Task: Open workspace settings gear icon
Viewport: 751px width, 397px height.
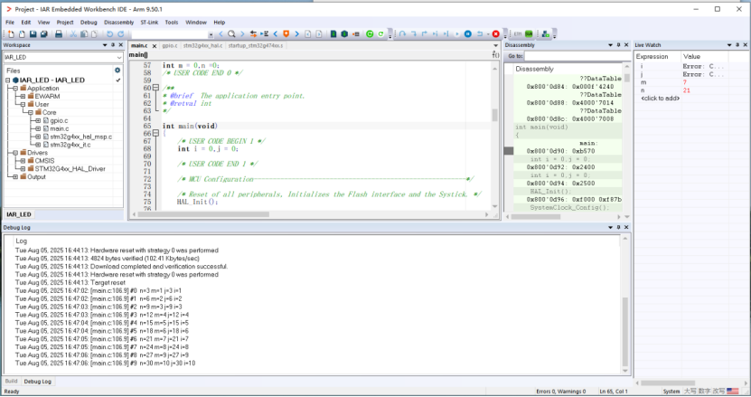Action: tap(117, 70)
